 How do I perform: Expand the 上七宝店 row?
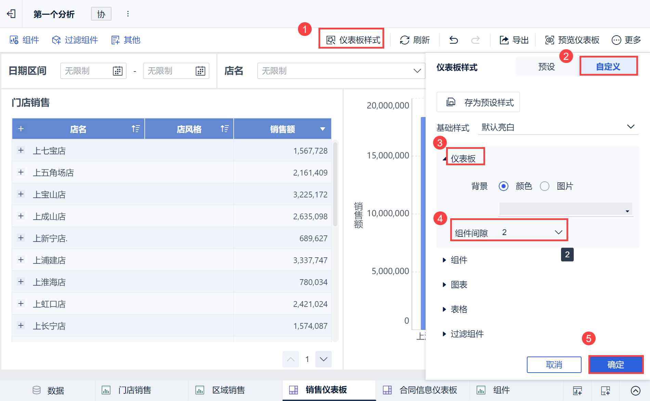(21, 150)
